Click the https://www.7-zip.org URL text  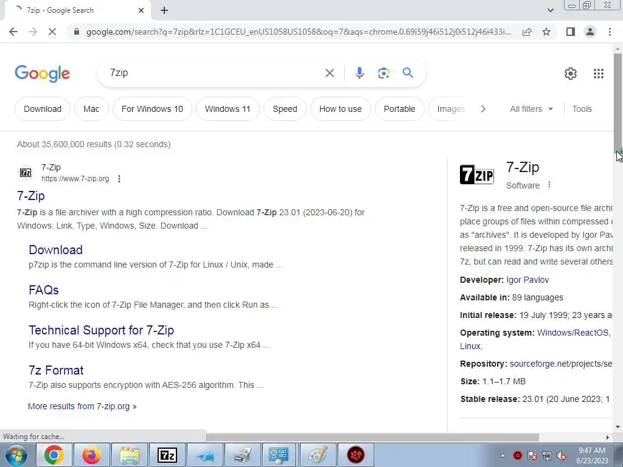tap(75, 179)
